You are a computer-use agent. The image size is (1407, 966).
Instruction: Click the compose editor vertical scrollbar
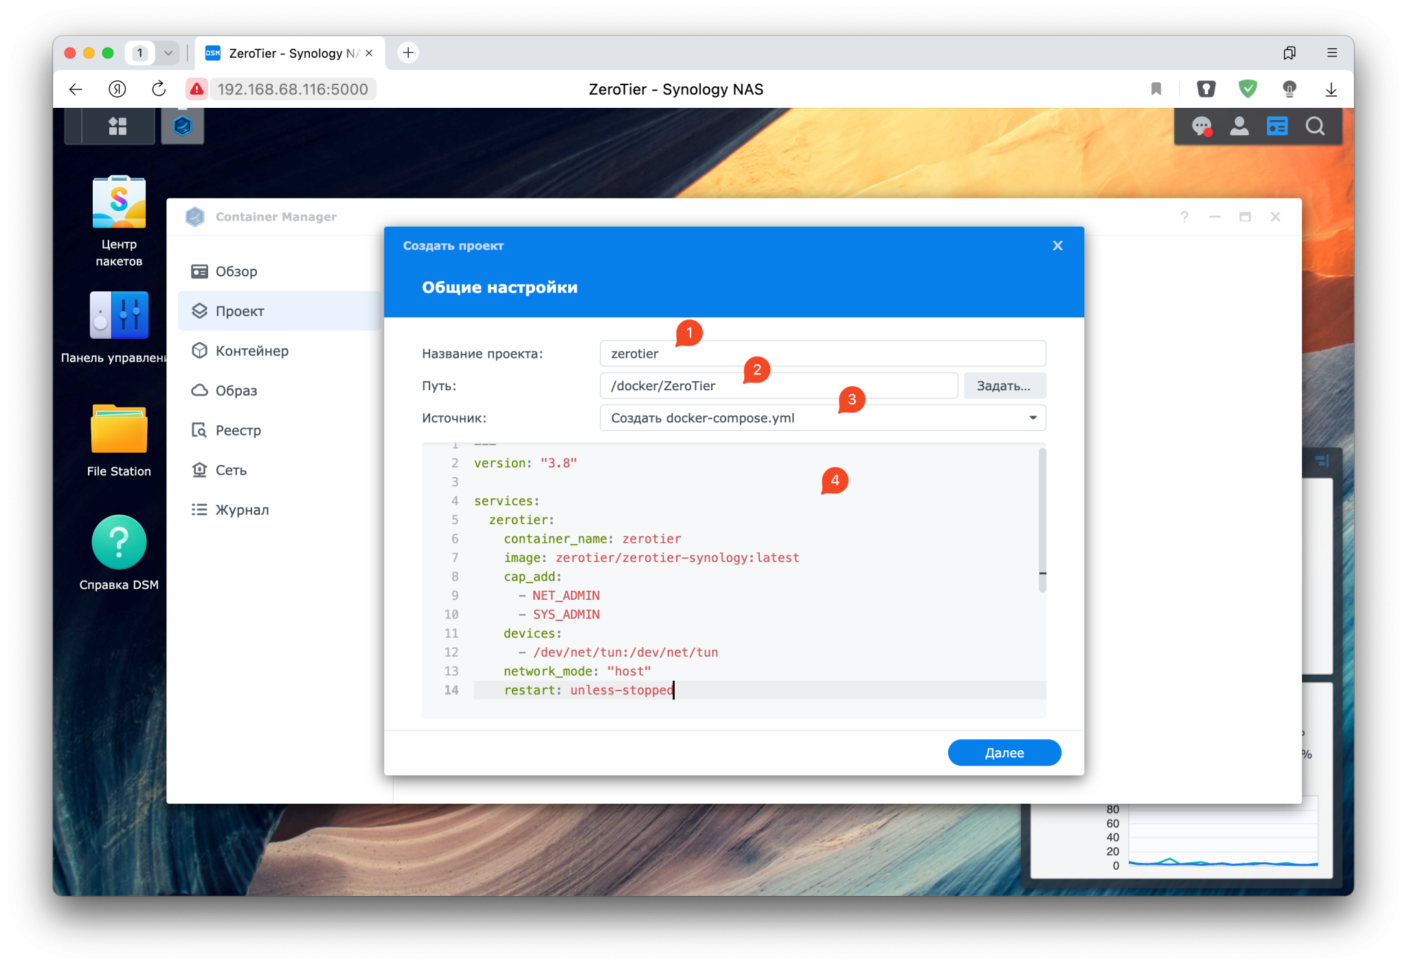(1042, 520)
